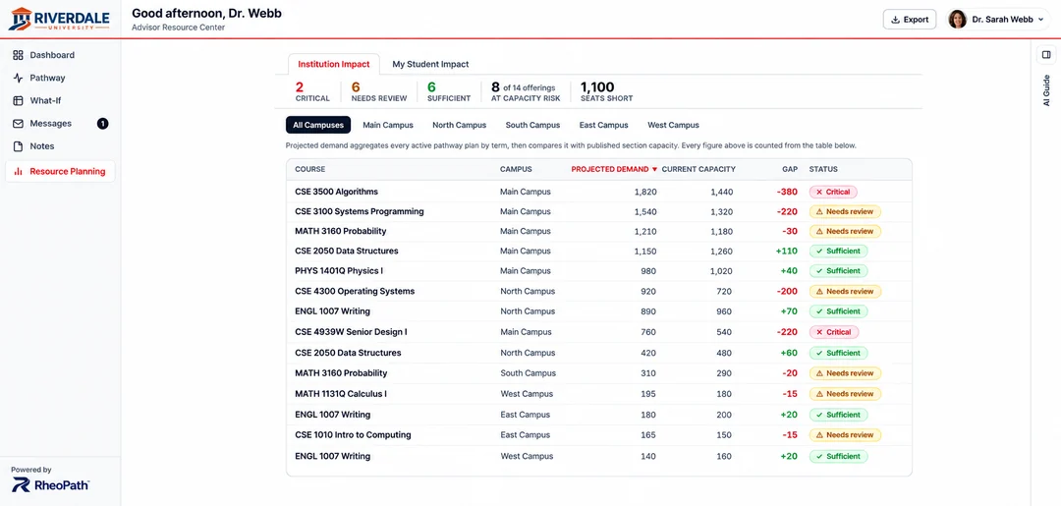Select the CSE 3100 Systems Programming course name
This screenshot has height=506, width=1061.
[360, 212]
